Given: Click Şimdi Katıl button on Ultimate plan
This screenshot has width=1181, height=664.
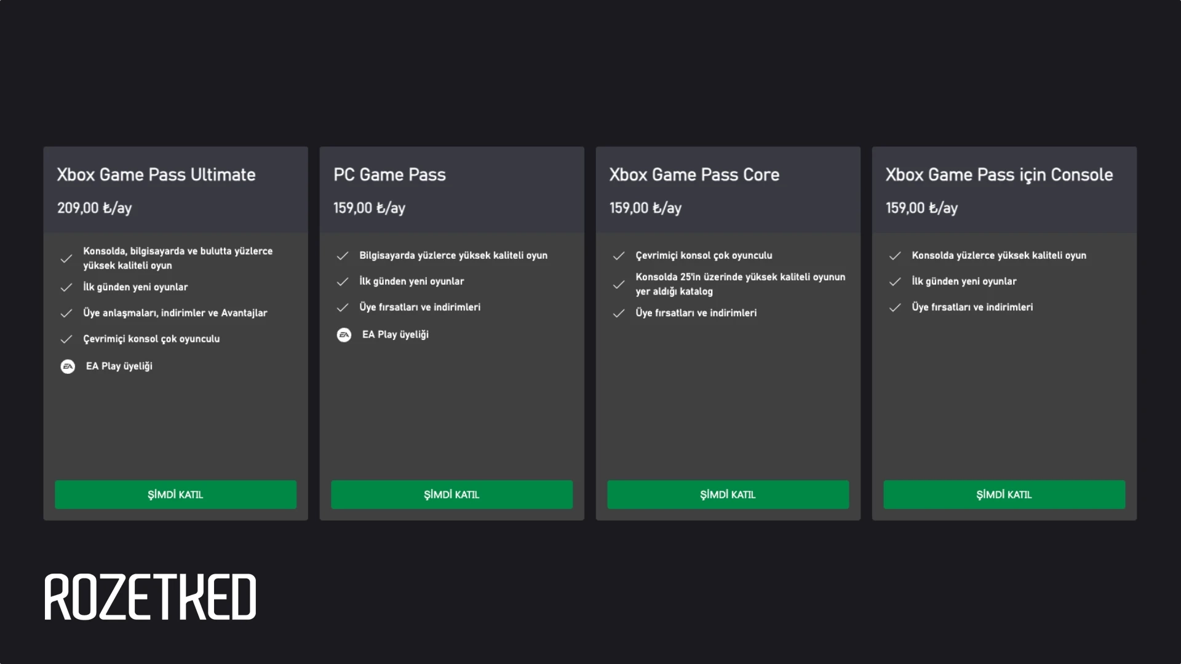Looking at the screenshot, I should click(175, 494).
